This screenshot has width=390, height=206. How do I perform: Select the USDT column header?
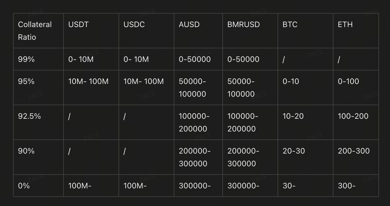(x=78, y=25)
